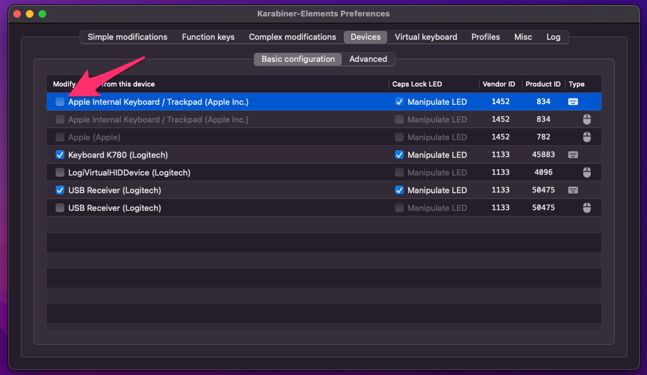Toggle Manipulate LED for highlighted Apple Internal Keyboard
647x375 pixels.
(399, 102)
